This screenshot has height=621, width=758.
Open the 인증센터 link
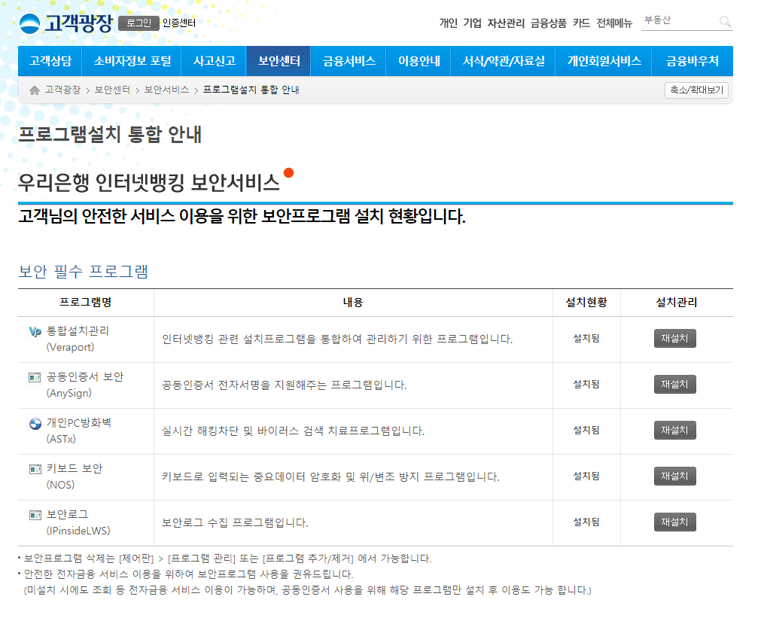[179, 23]
